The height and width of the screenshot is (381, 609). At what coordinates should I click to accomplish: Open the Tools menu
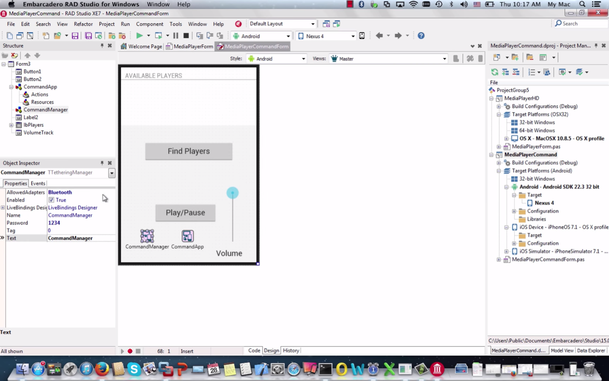pyautogui.click(x=176, y=24)
